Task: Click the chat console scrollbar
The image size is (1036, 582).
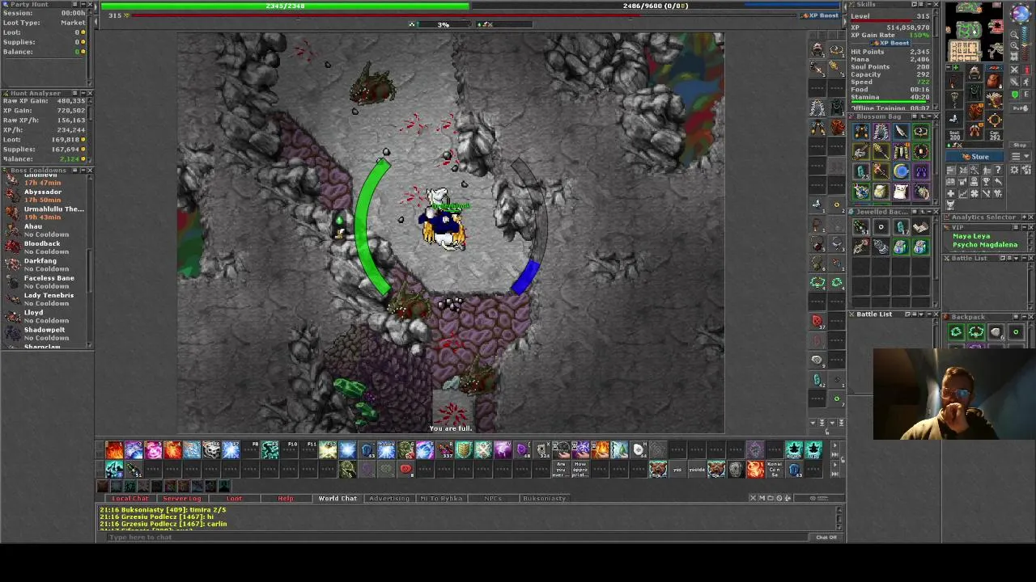Action: click(x=839, y=518)
